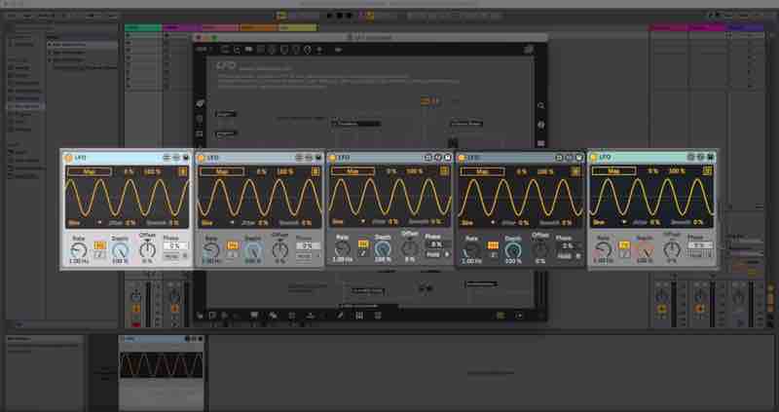The height and width of the screenshot is (412, 779).
Task: Switch third LFO to note-sync rate mode
Action: point(363,253)
